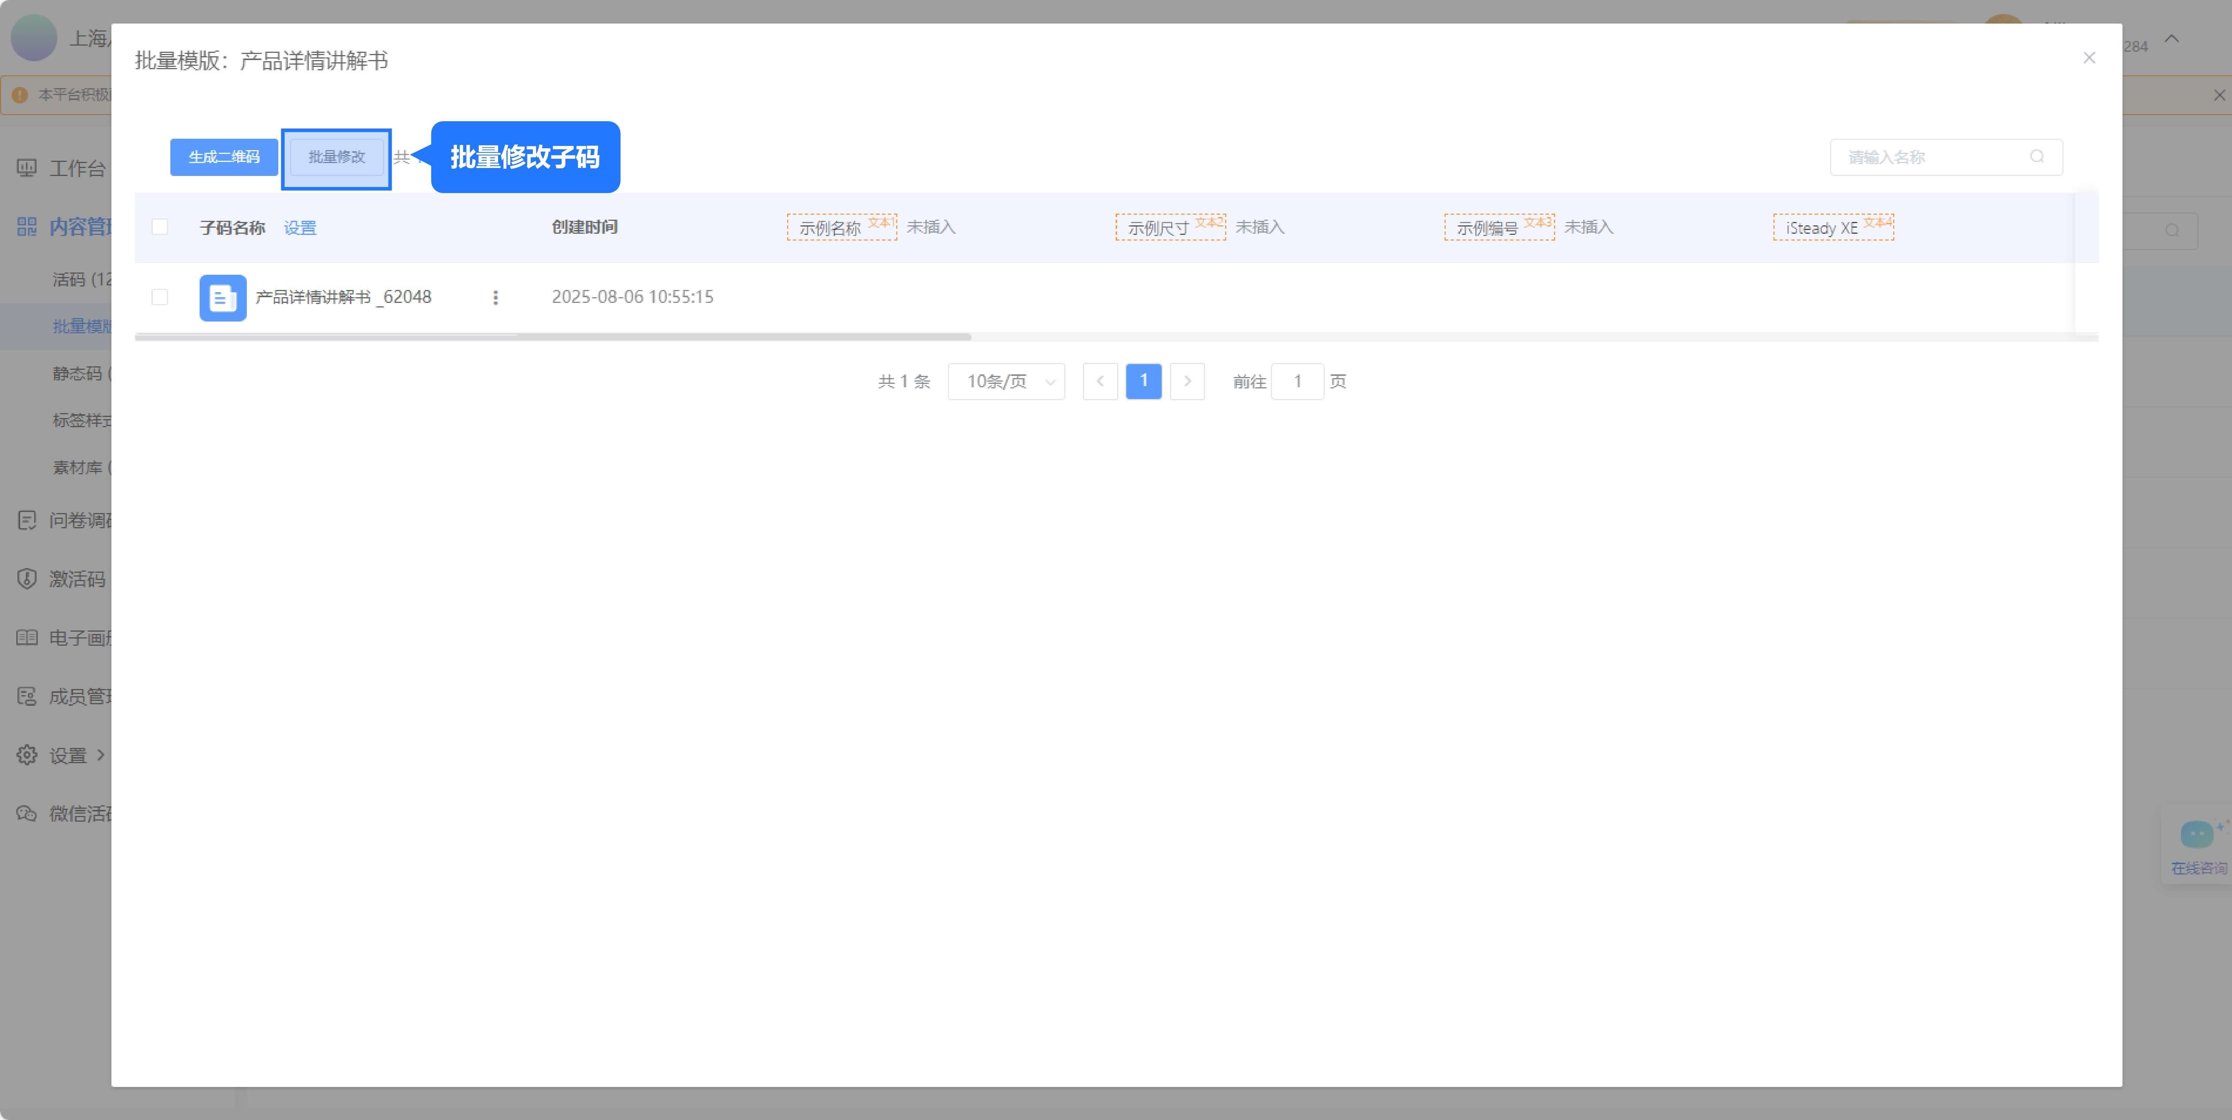
Task: Click the 在线咨询 chat robot icon
Action: (2197, 835)
